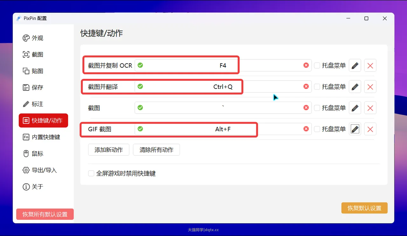
Task: Click the pencil edit icon for GIF 截图
Action: coord(355,129)
